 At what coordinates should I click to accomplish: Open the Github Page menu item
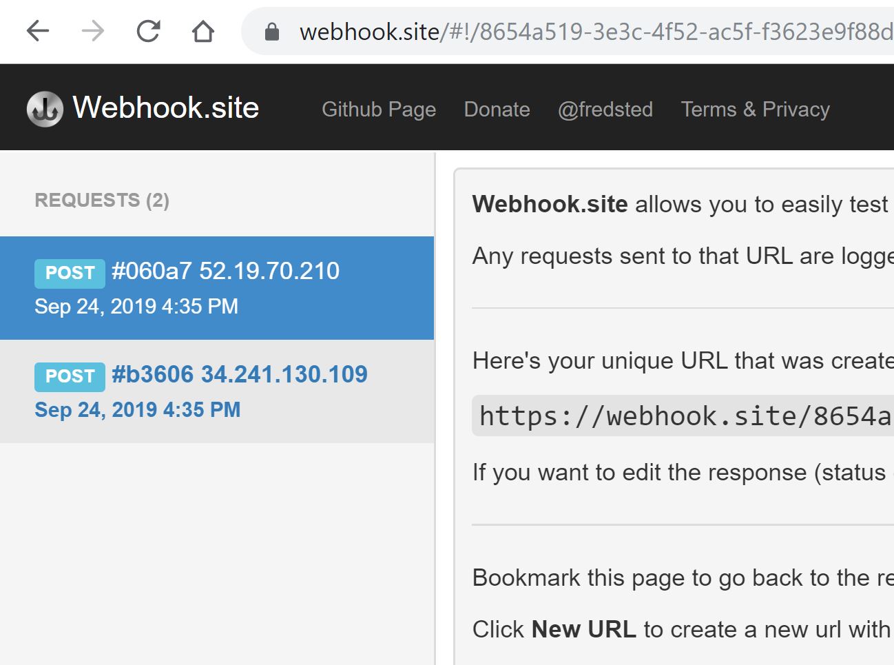[379, 109]
